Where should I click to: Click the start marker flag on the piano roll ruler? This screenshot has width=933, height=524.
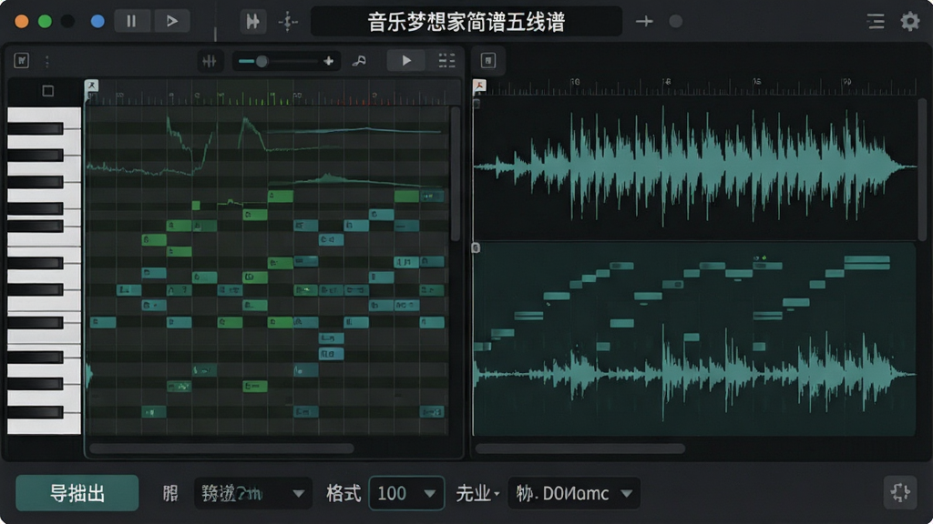92,86
